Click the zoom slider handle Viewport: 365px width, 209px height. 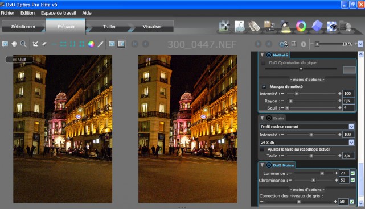click(317, 44)
